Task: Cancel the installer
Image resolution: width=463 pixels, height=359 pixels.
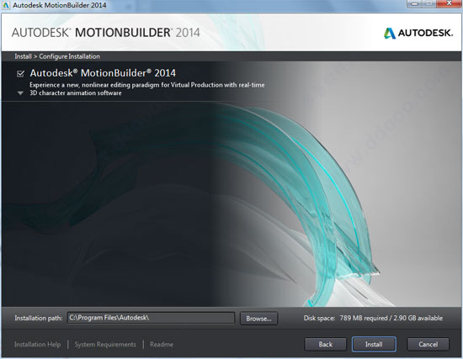Action: [x=428, y=344]
